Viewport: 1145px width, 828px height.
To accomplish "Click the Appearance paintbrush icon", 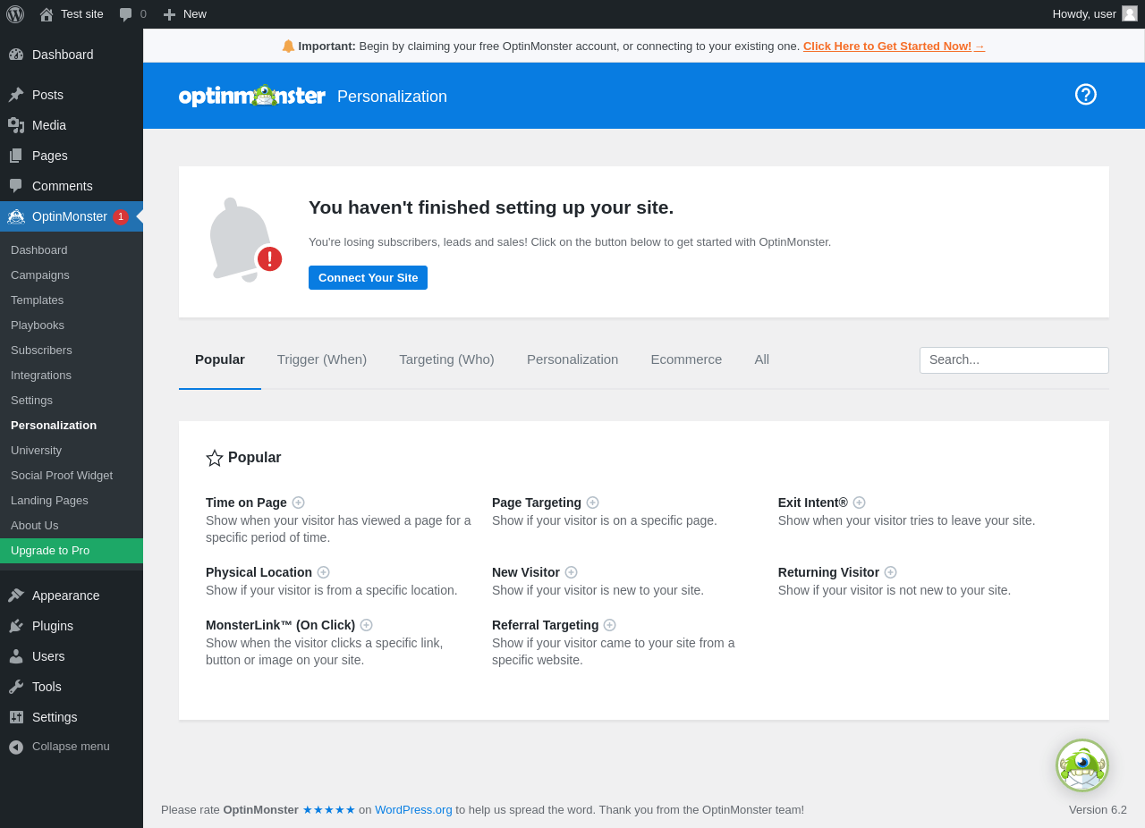I will tap(16, 596).
